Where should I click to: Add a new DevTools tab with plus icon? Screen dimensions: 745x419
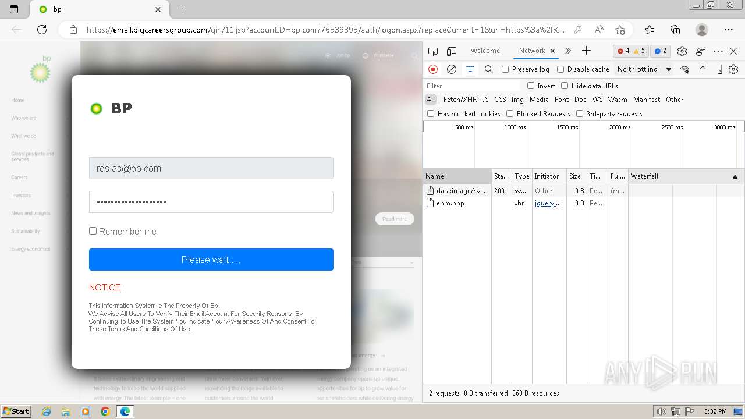[586, 51]
